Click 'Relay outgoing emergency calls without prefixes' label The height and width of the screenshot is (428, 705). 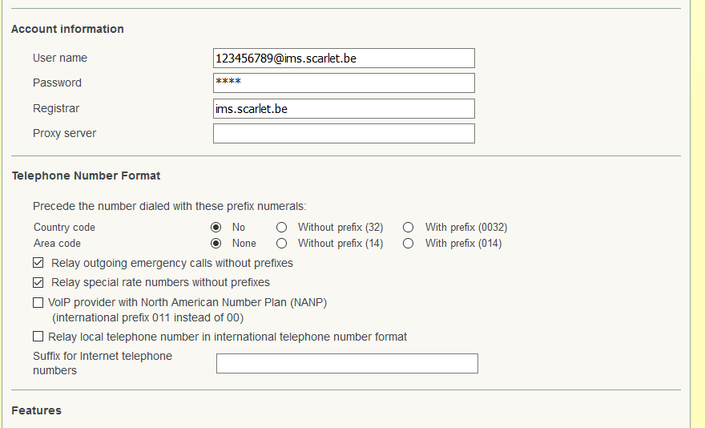pos(172,263)
